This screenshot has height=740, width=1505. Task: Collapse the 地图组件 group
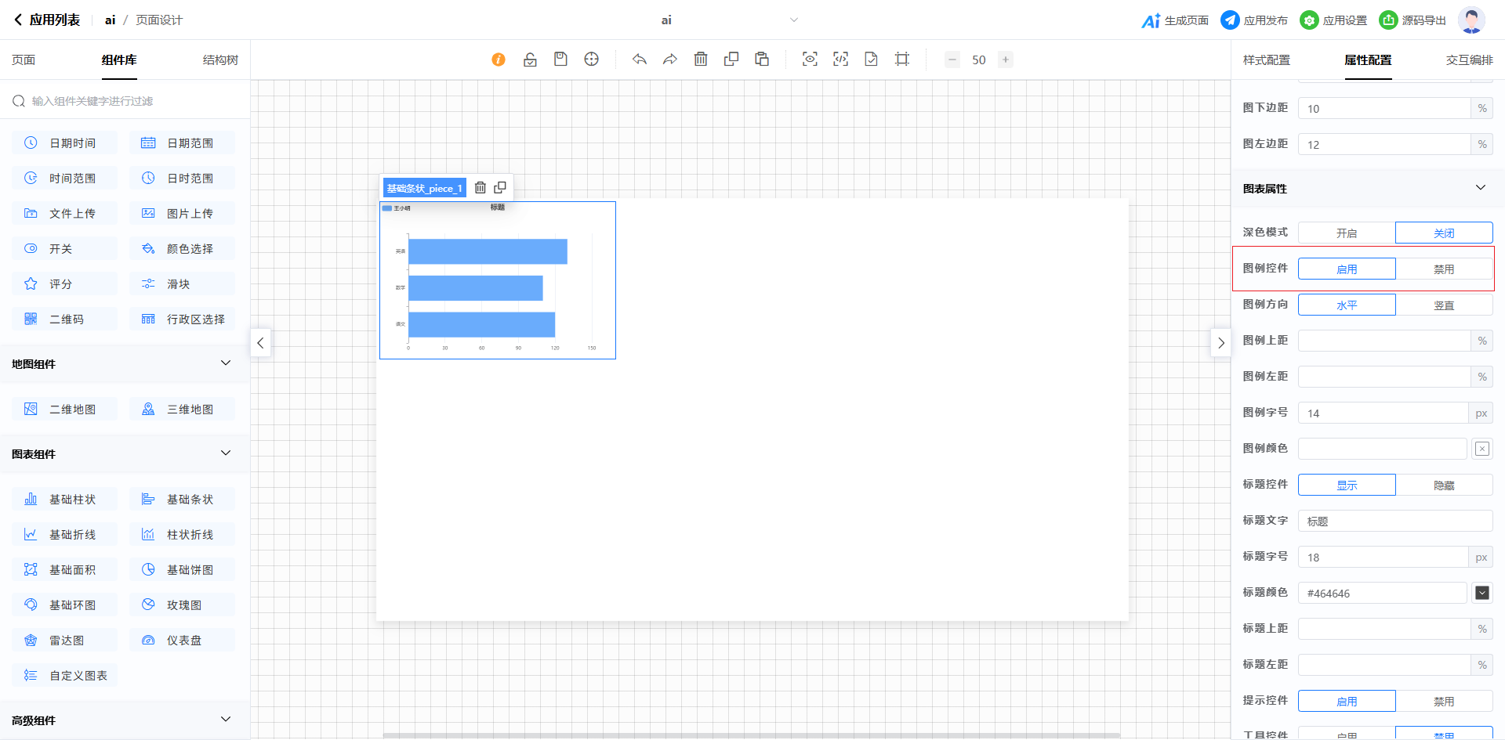(x=226, y=363)
